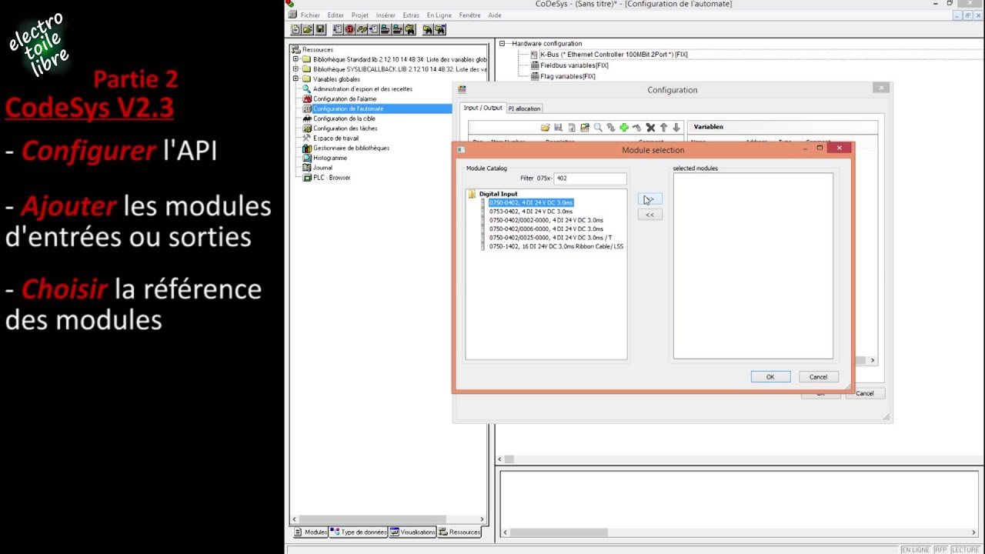Select module 0750-0402/0006-0000 in catalog
This screenshot has width=985, height=554.
pos(546,229)
